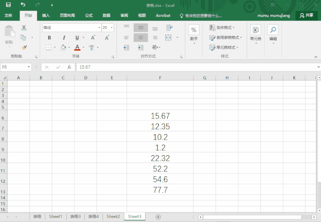Click the phonetic guide 文 icon
The image size is (321, 222).
(x=91, y=48)
